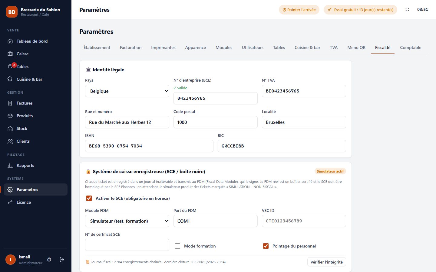Focus the IBAN input field
This screenshot has width=436, height=272.
tap(149, 146)
